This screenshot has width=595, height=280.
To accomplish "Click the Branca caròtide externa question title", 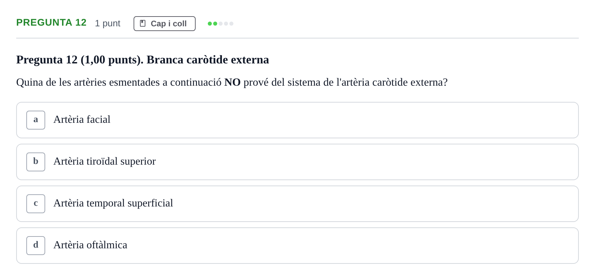I will tap(143, 60).
